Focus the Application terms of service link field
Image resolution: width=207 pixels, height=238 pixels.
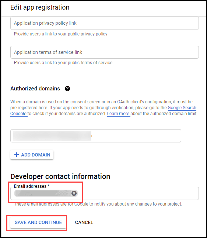coord(105,52)
